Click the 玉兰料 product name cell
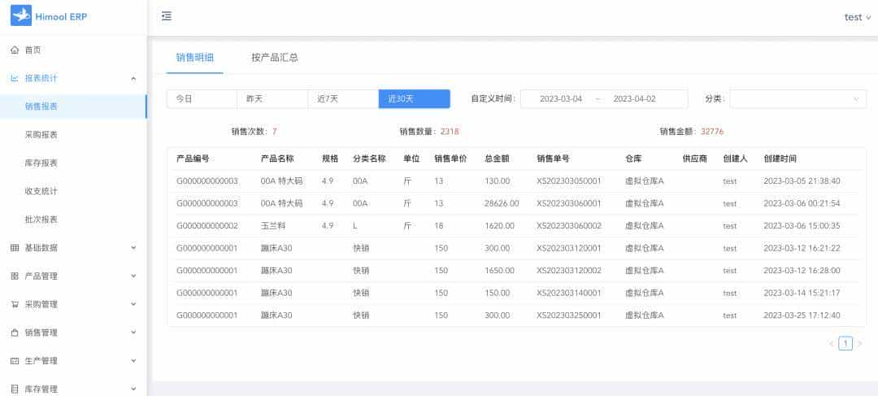878x396 pixels. coord(272,226)
